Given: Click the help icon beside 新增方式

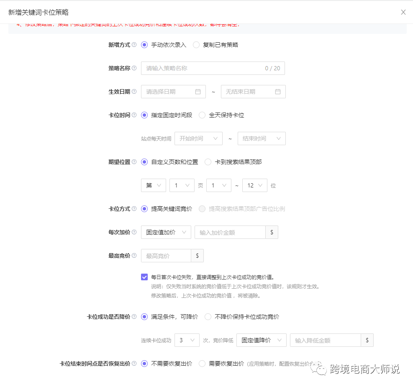Looking at the screenshot, I should pos(135,44).
